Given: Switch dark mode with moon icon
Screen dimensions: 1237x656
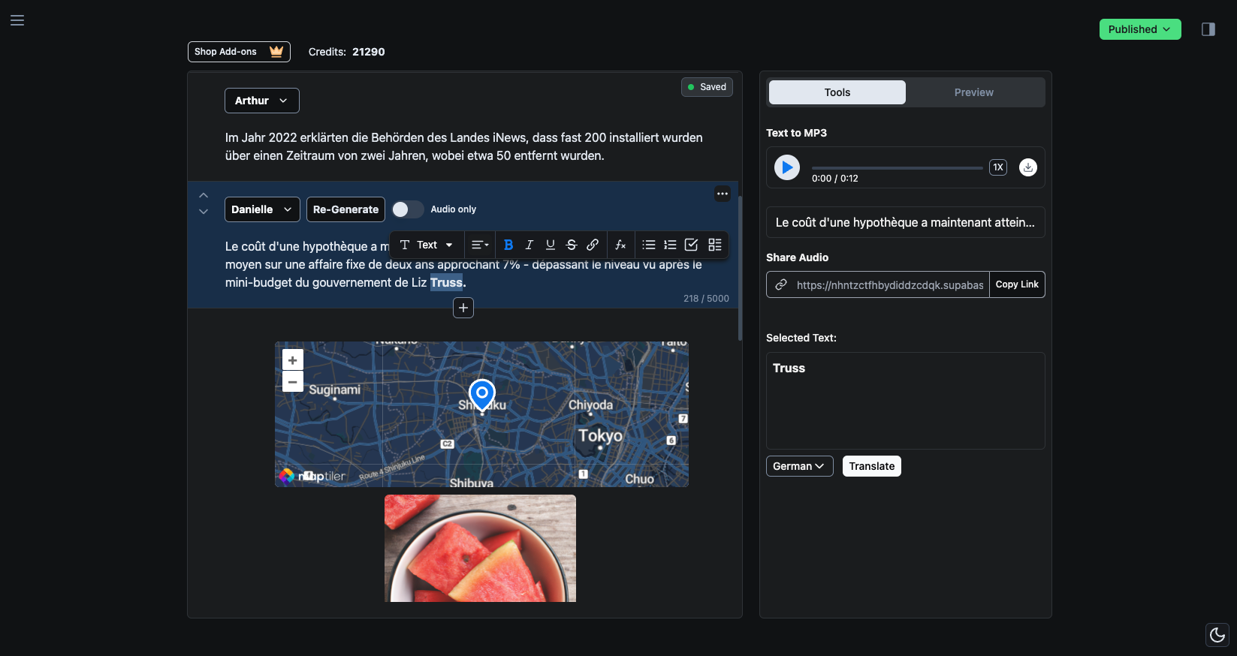Looking at the screenshot, I should click(x=1217, y=635).
